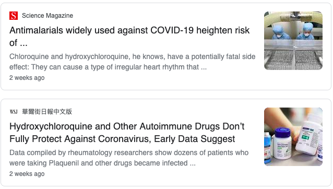The height and width of the screenshot is (189, 333).
Task: Click the 'effect: They can cause' snippet line
Action: [x=108, y=67]
